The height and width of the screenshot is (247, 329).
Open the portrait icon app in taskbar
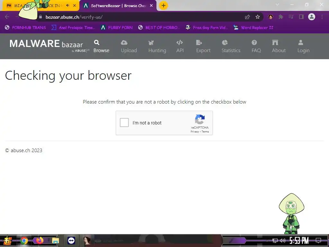pos(87,241)
